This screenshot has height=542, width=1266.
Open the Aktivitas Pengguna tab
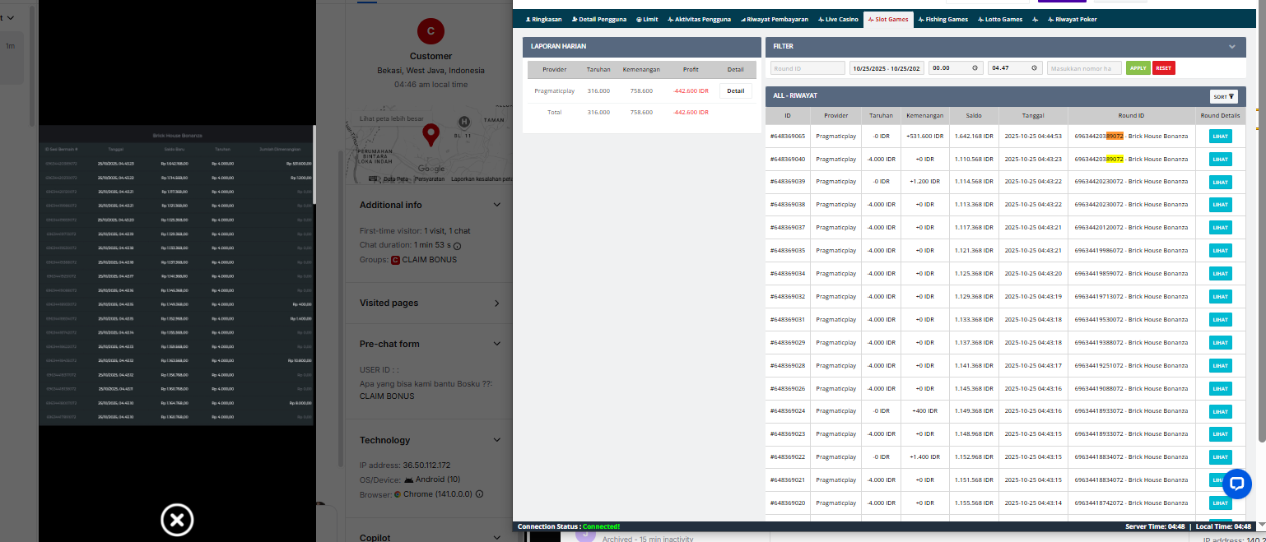[x=699, y=19]
